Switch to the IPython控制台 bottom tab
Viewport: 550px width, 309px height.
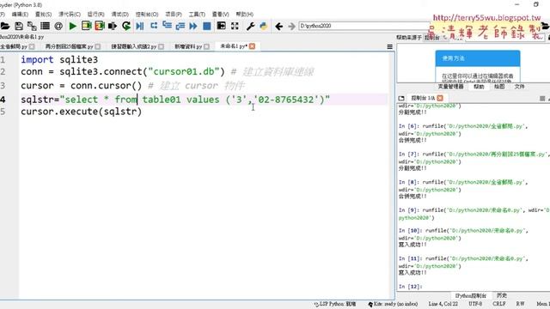(x=471, y=295)
